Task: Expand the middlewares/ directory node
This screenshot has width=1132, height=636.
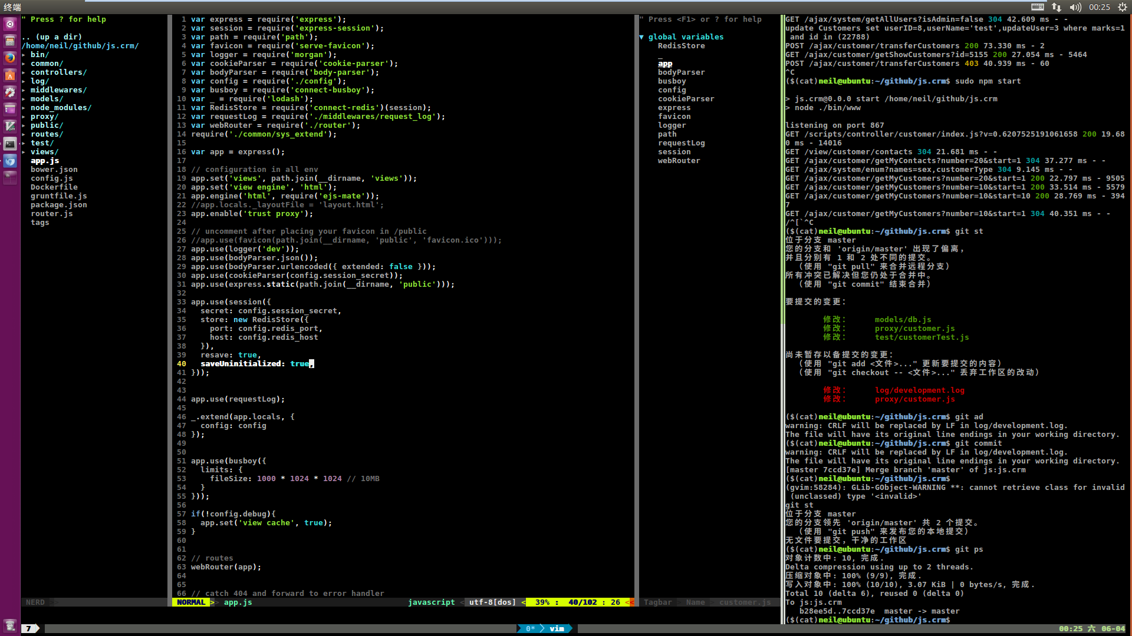Action: pos(58,90)
